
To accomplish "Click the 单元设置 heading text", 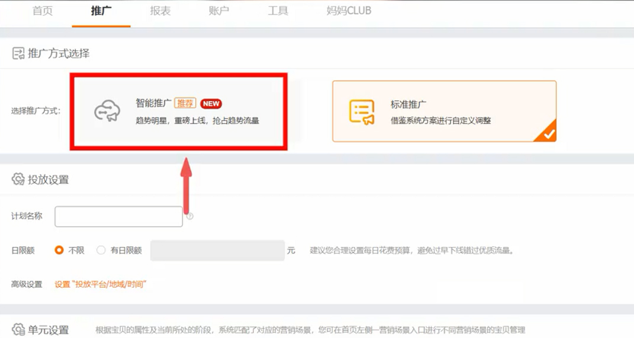I will click(x=48, y=330).
